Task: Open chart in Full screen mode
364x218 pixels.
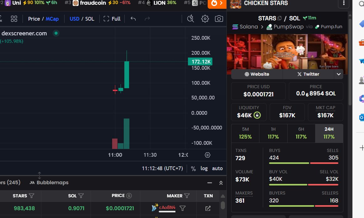Action: [x=112, y=19]
